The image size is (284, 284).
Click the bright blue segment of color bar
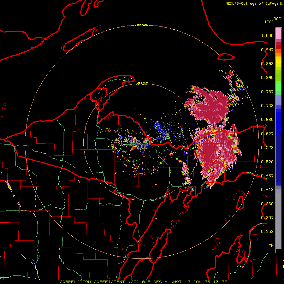[x=279, y=123]
